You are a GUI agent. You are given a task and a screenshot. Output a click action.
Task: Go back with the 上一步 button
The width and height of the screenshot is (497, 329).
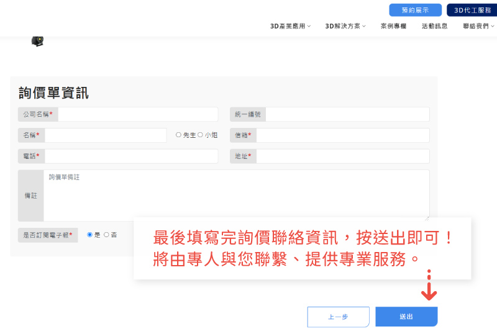[x=338, y=317]
